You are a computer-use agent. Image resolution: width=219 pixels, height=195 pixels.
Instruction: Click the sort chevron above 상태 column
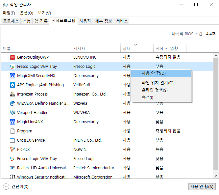coord(135,45)
